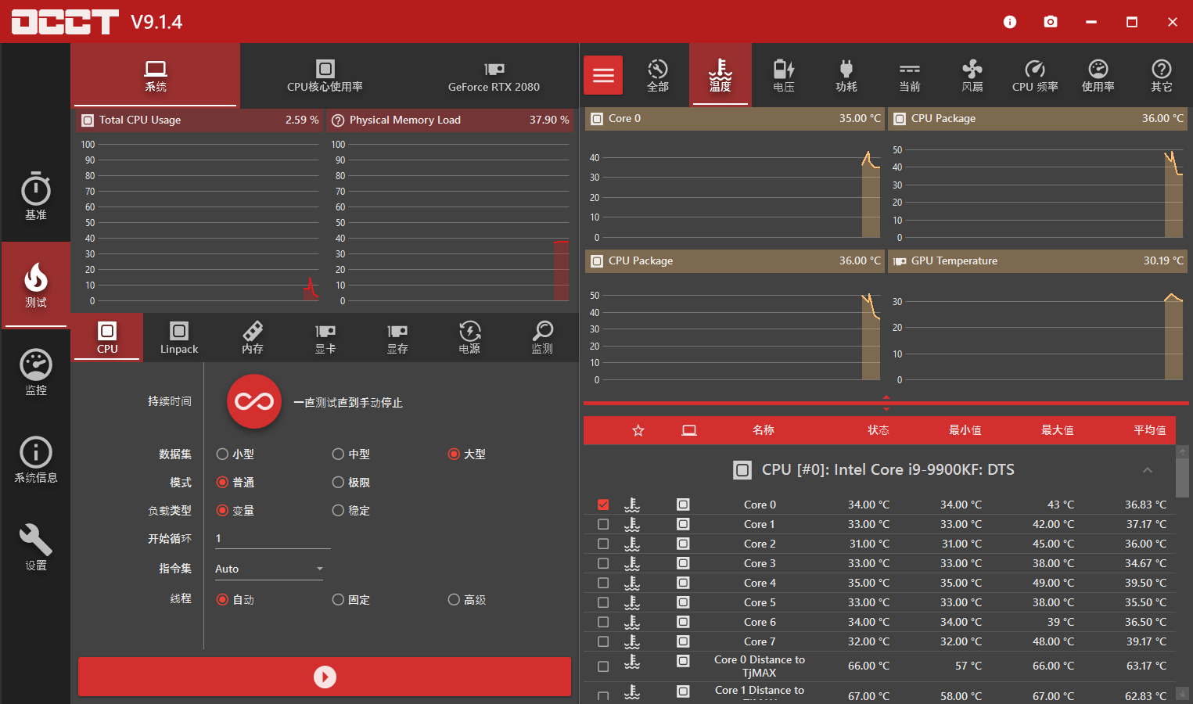
Task: Switch to CPU核心使用率 tab
Action: [x=325, y=76]
